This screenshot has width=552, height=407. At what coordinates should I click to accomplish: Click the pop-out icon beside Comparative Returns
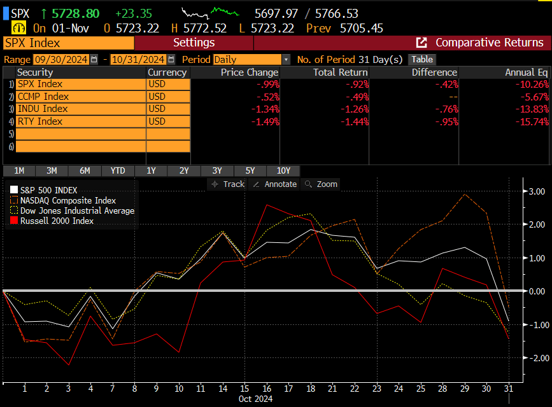pos(421,43)
